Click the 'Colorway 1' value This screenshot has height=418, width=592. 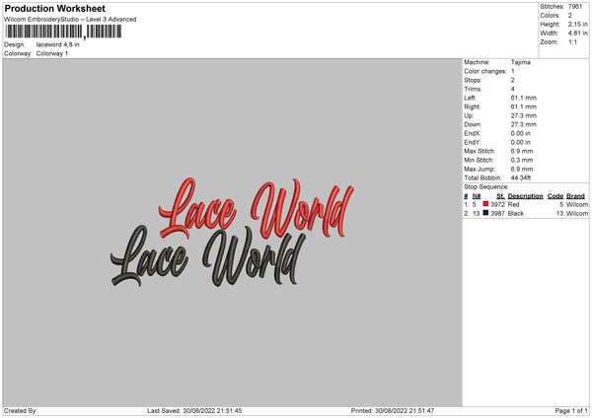click(x=52, y=53)
